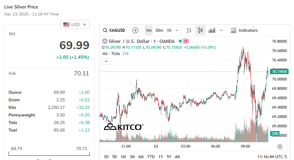Click the All date range button
The width and height of the screenshot is (294, 160).
point(177,157)
